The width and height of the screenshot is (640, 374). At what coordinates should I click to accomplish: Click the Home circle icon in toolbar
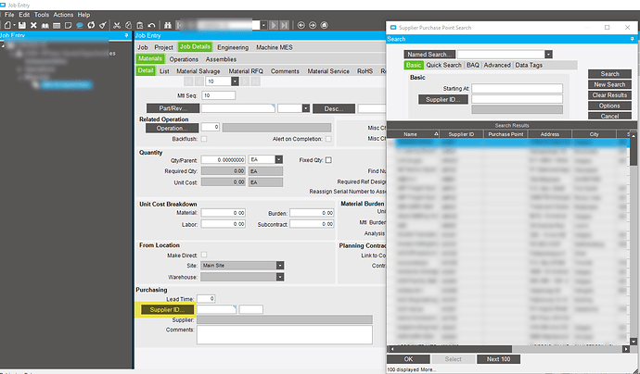[x=324, y=25]
